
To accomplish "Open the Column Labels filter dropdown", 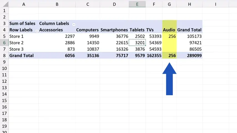I will (x=74, y=24).
